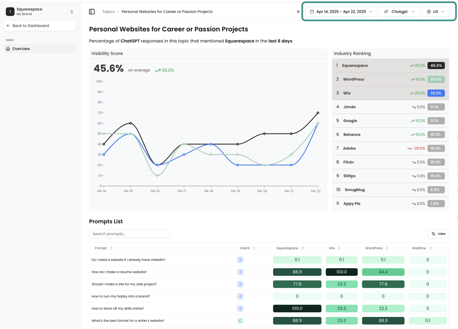Screen dimensions: 458x329
Task: Click the green upward trend icon beside Squarespace ranking
Action: [411, 65]
